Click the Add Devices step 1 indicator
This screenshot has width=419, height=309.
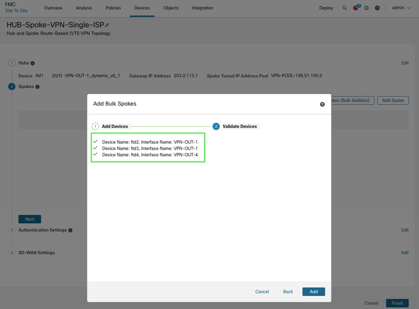click(x=96, y=126)
